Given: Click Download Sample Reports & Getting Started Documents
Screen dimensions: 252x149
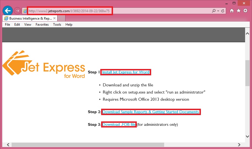Looking at the screenshot, I should [151, 112].
